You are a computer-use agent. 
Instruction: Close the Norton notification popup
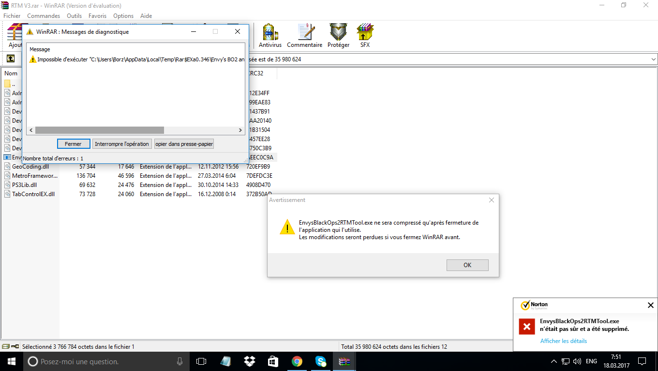651,305
